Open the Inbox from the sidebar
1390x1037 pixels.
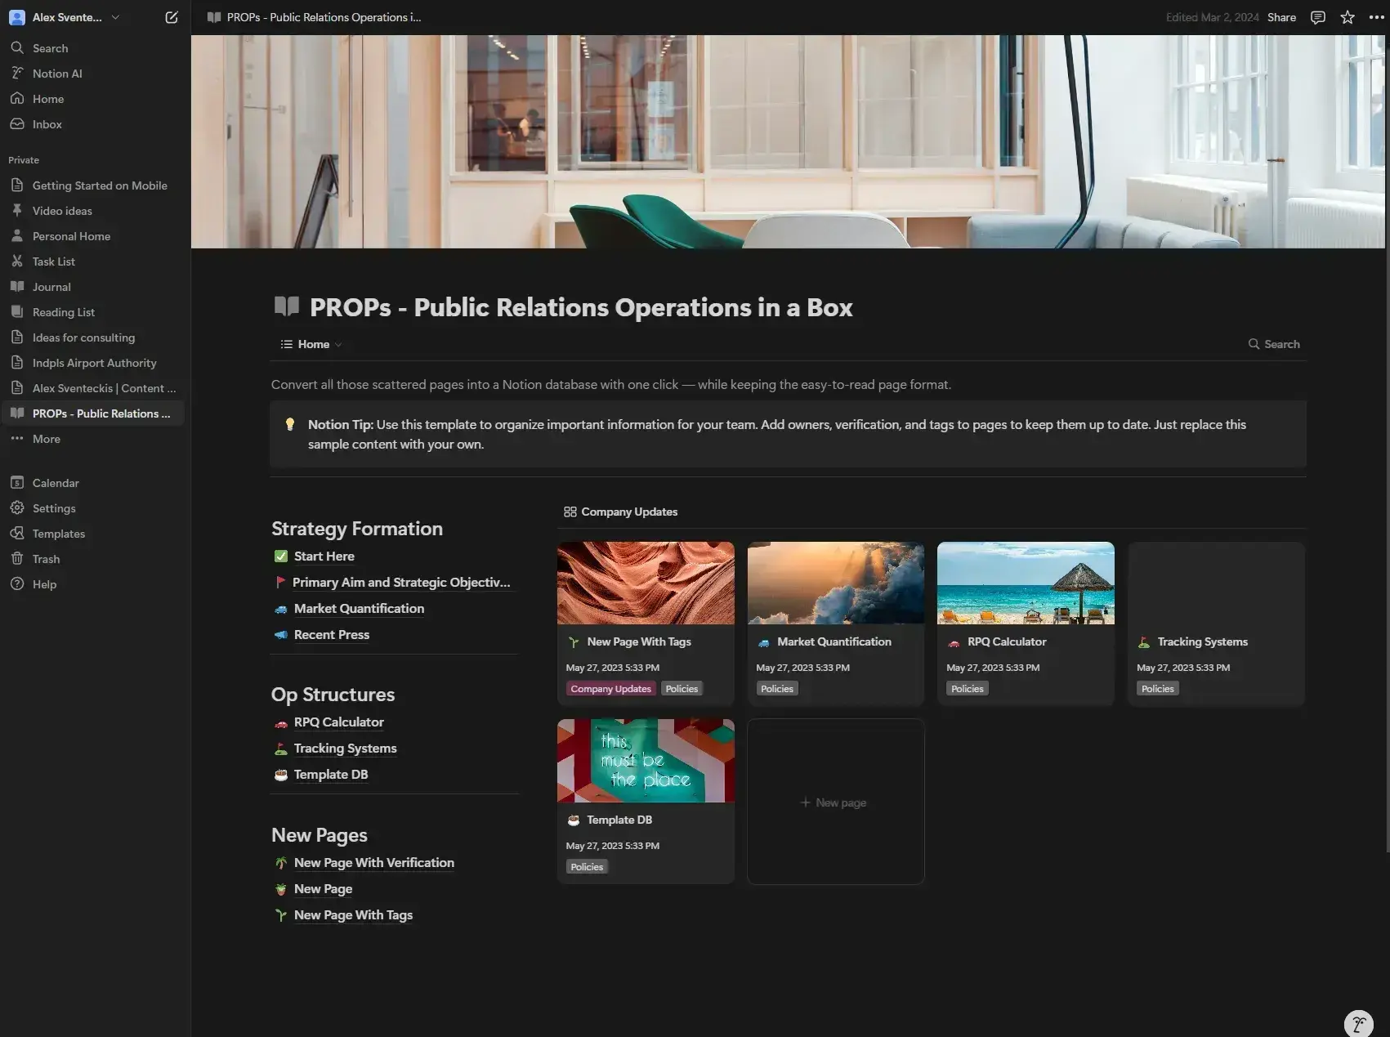click(47, 123)
